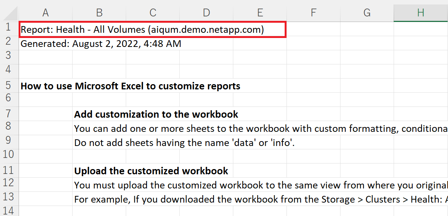Select column D header
Viewport: 448px width, 216px height.
[206, 13]
